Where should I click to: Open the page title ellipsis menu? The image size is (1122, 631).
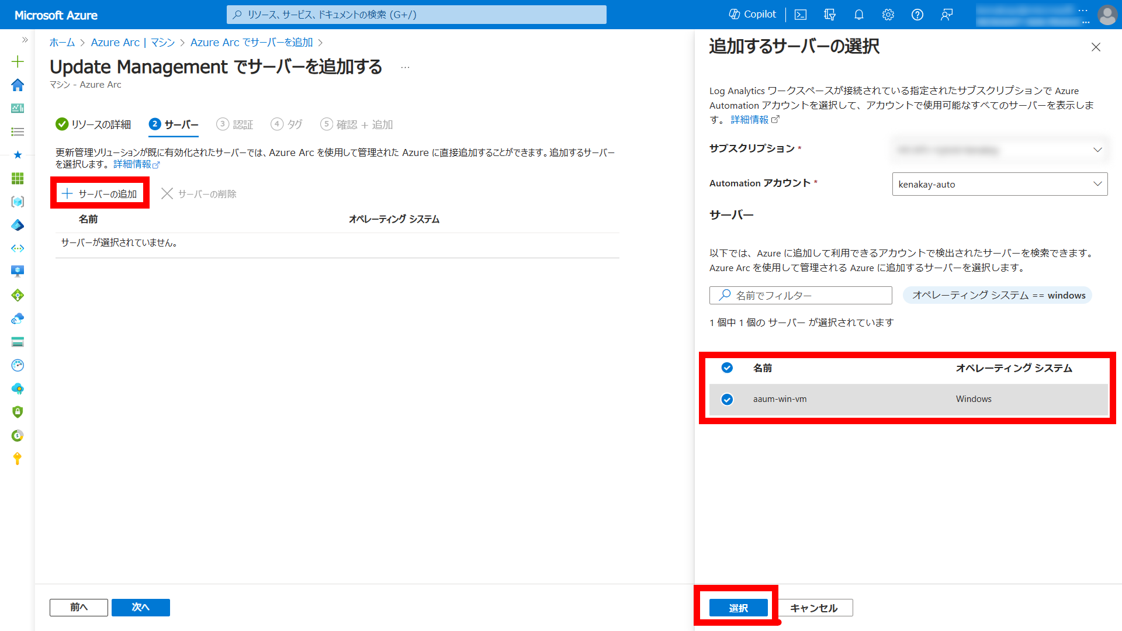[x=405, y=67]
